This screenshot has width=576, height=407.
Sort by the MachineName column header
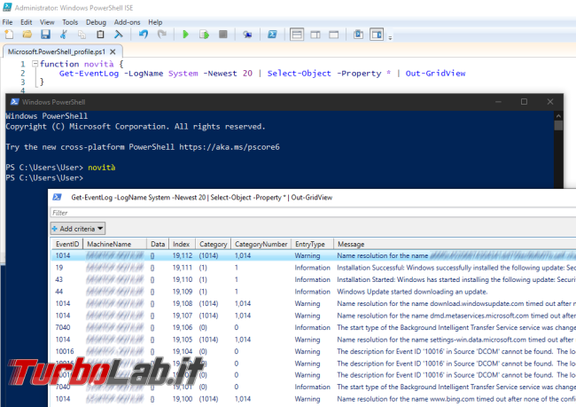(x=115, y=244)
